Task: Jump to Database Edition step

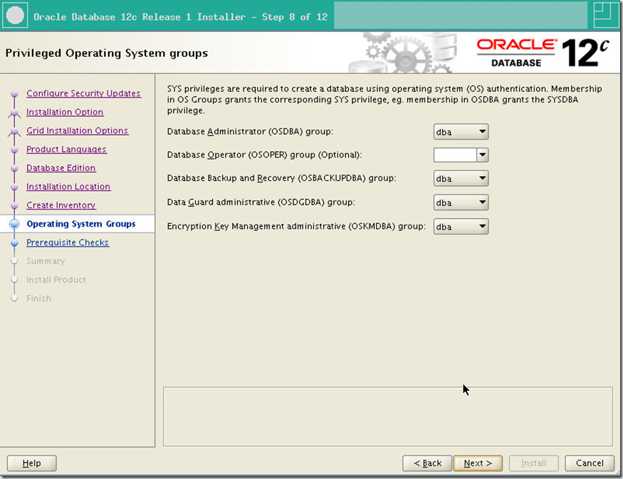Action: coord(61,168)
